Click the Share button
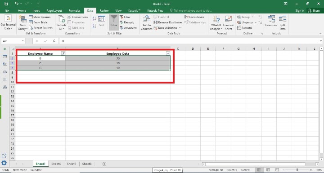324x173 pixels. (x=314, y=10)
